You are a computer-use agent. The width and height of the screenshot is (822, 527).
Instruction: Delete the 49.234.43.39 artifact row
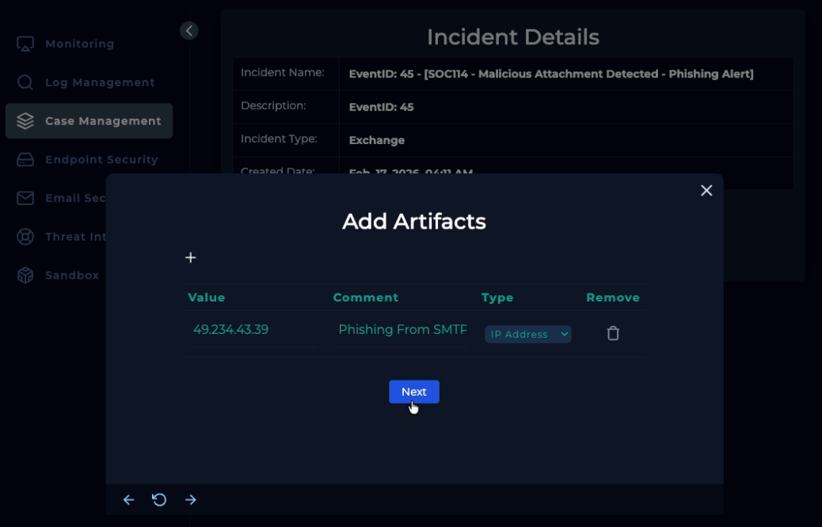(x=612, y=334)
